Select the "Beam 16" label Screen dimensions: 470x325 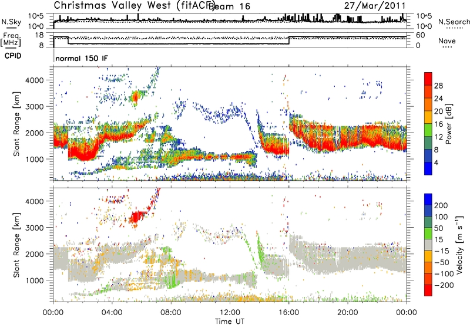tap(229, 6)
